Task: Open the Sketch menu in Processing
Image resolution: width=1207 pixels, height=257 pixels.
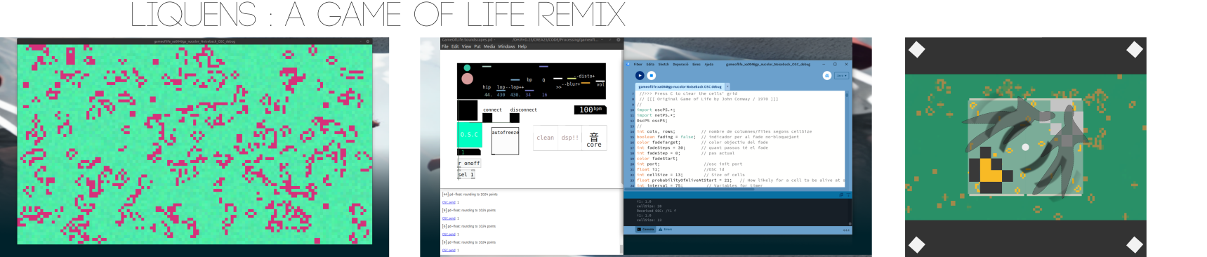Action: click(664, 64)
